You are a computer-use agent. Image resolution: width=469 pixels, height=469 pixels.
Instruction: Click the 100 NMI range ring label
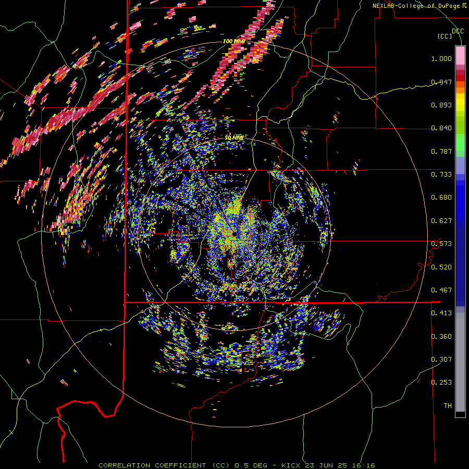coord(234,41)
